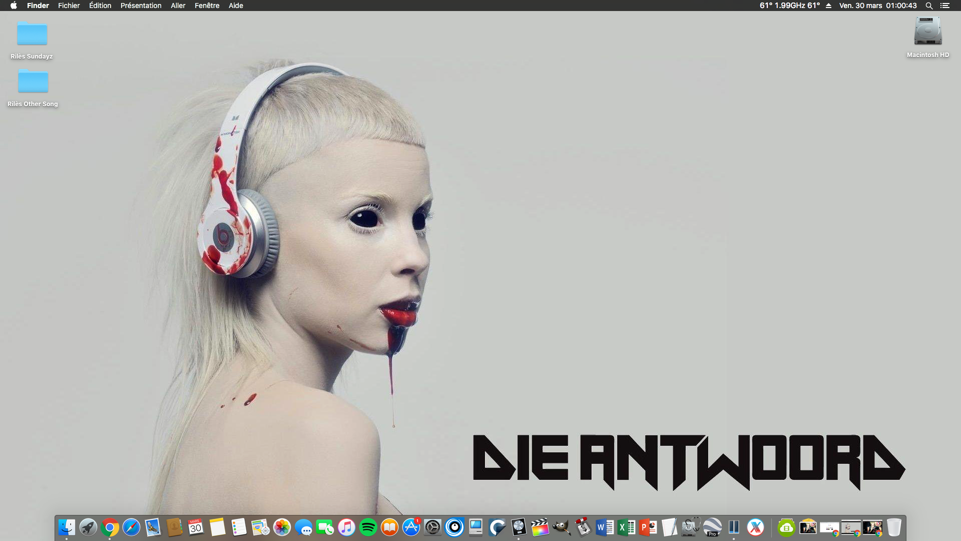Screen dimensions: 961x541
Task: Open Mail stamp icon in dock
Action: coord(153,527)
